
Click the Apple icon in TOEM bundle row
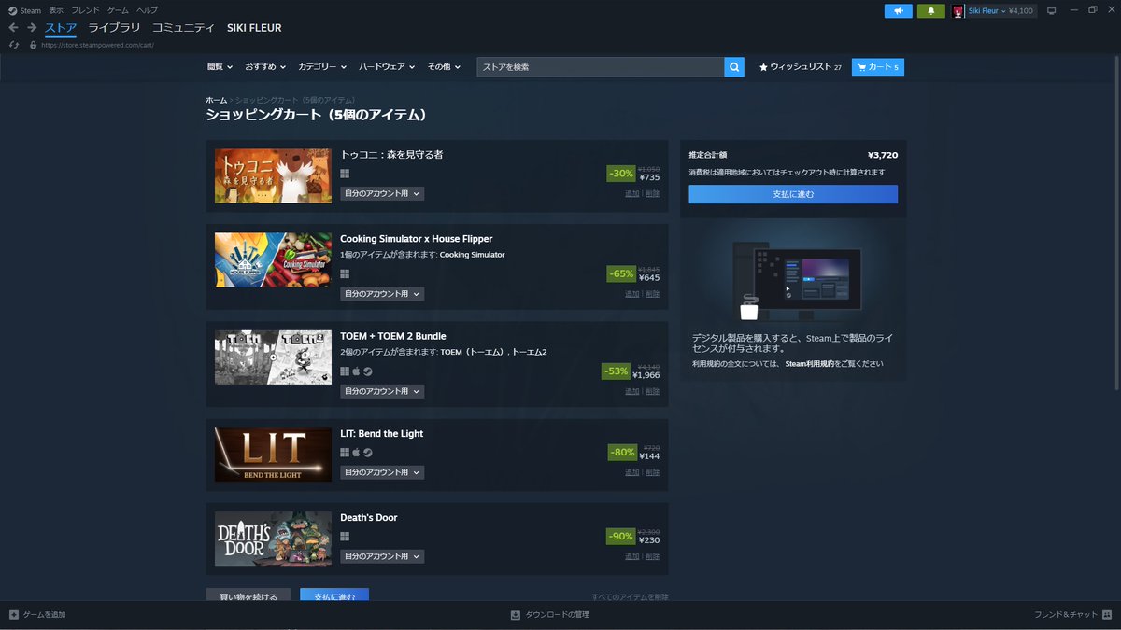click(356, 371)
